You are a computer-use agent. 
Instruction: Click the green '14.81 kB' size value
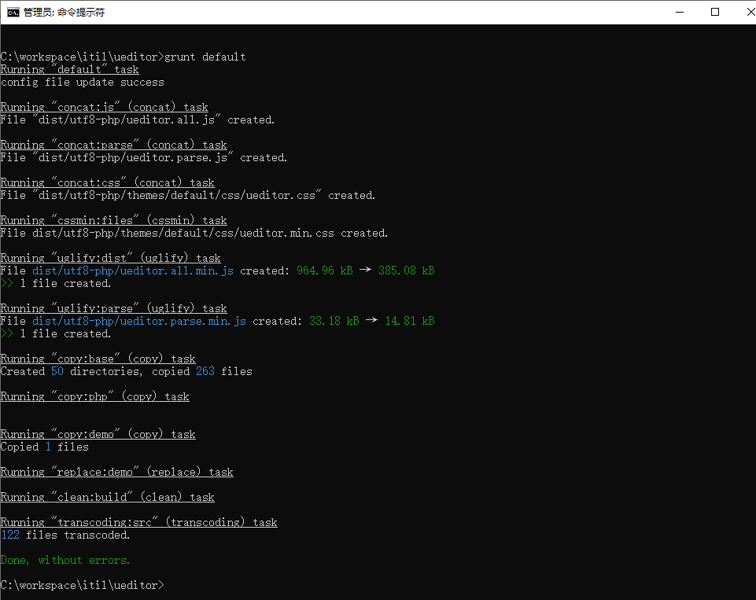pos(410,321)
